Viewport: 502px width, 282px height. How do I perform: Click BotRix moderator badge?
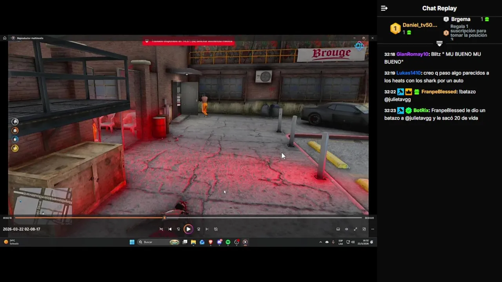[400, 110]
